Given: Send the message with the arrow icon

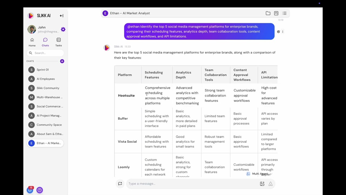Looking at the screenshot, I should [270, 184].
